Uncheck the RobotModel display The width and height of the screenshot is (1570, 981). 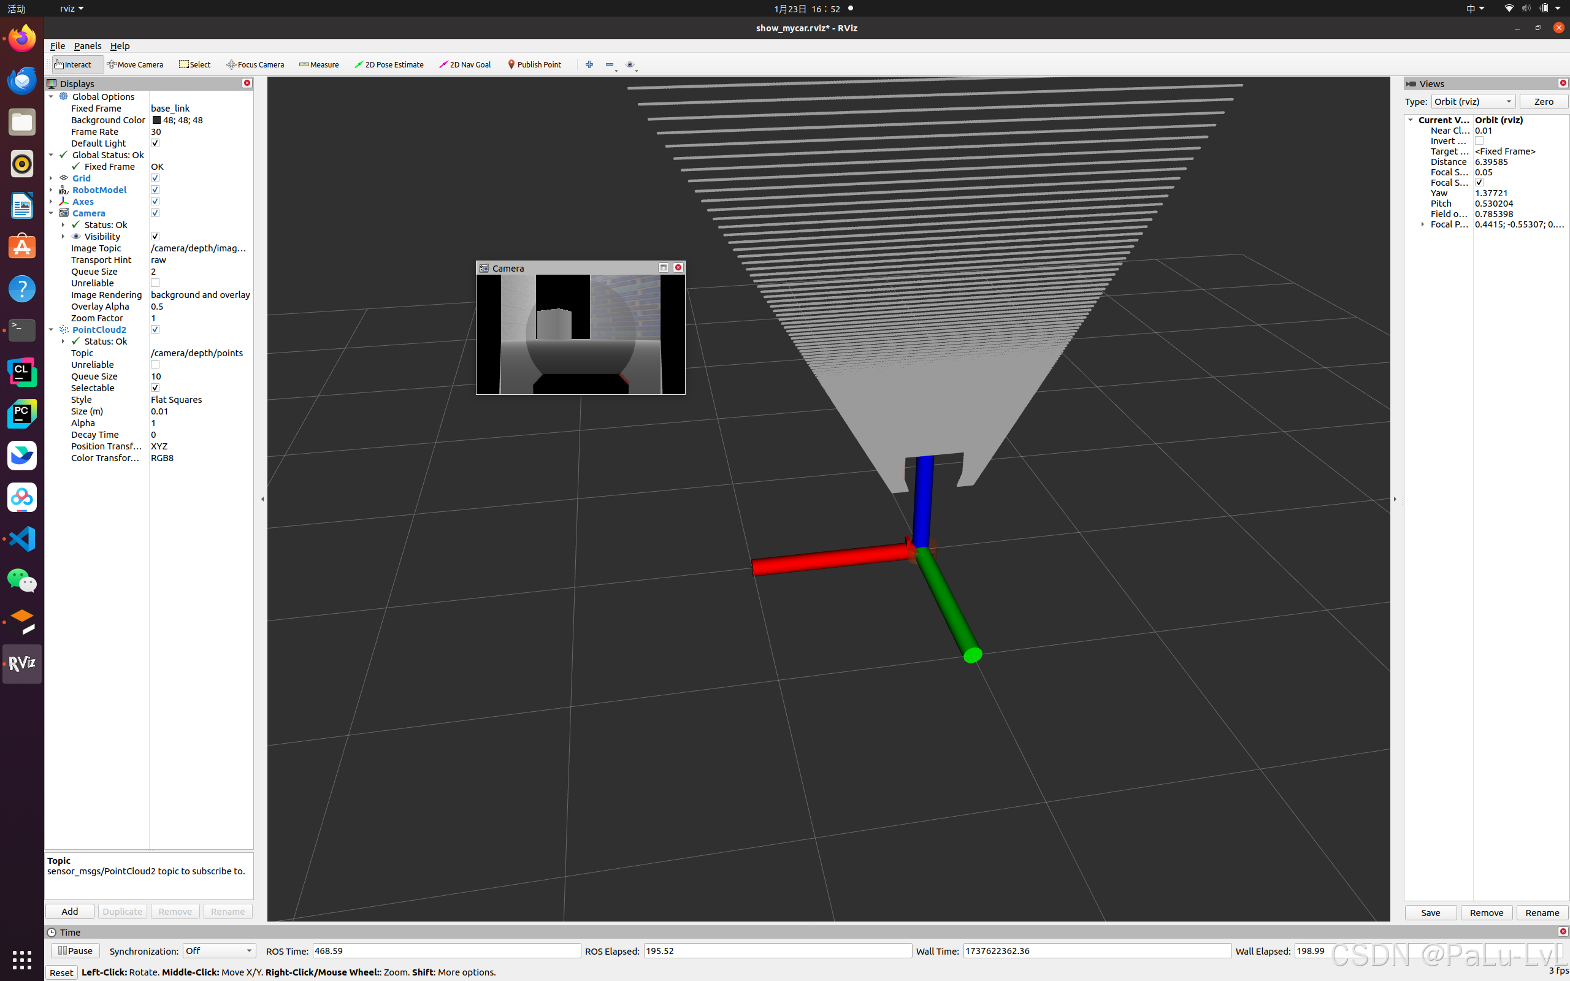[155, 189]
